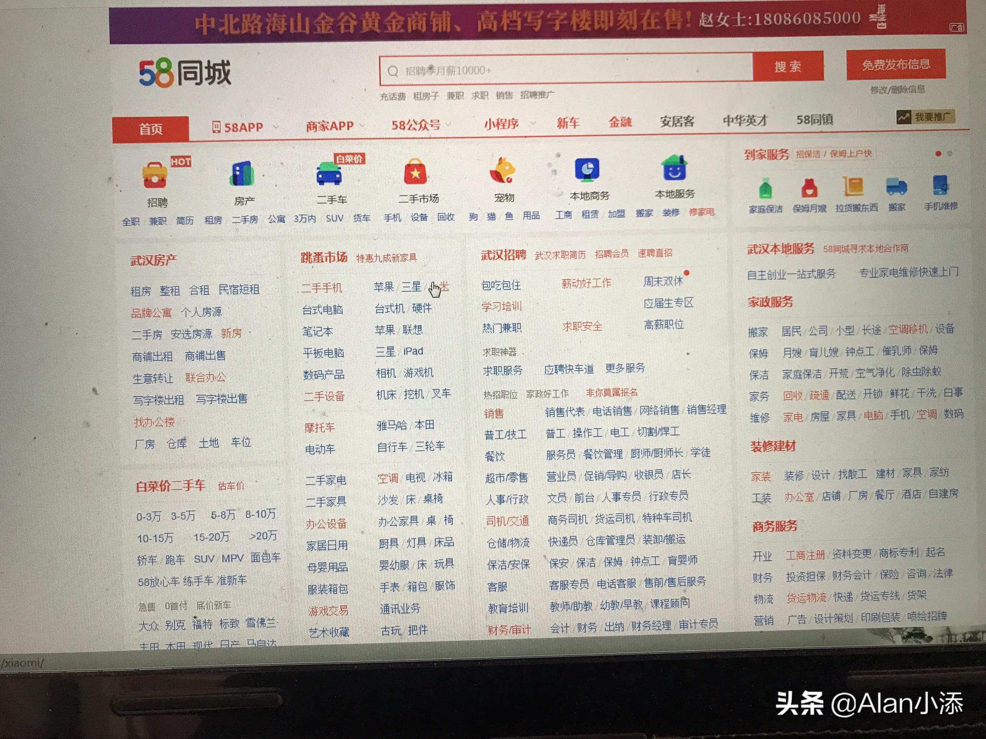The image size is (986, 739).
Task: Open the 宠物 dog icon
Action: [502, 170]
